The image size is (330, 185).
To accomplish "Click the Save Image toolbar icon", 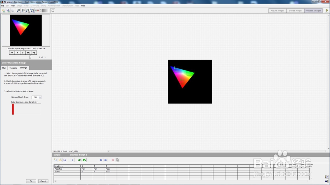I will point(8,11).
